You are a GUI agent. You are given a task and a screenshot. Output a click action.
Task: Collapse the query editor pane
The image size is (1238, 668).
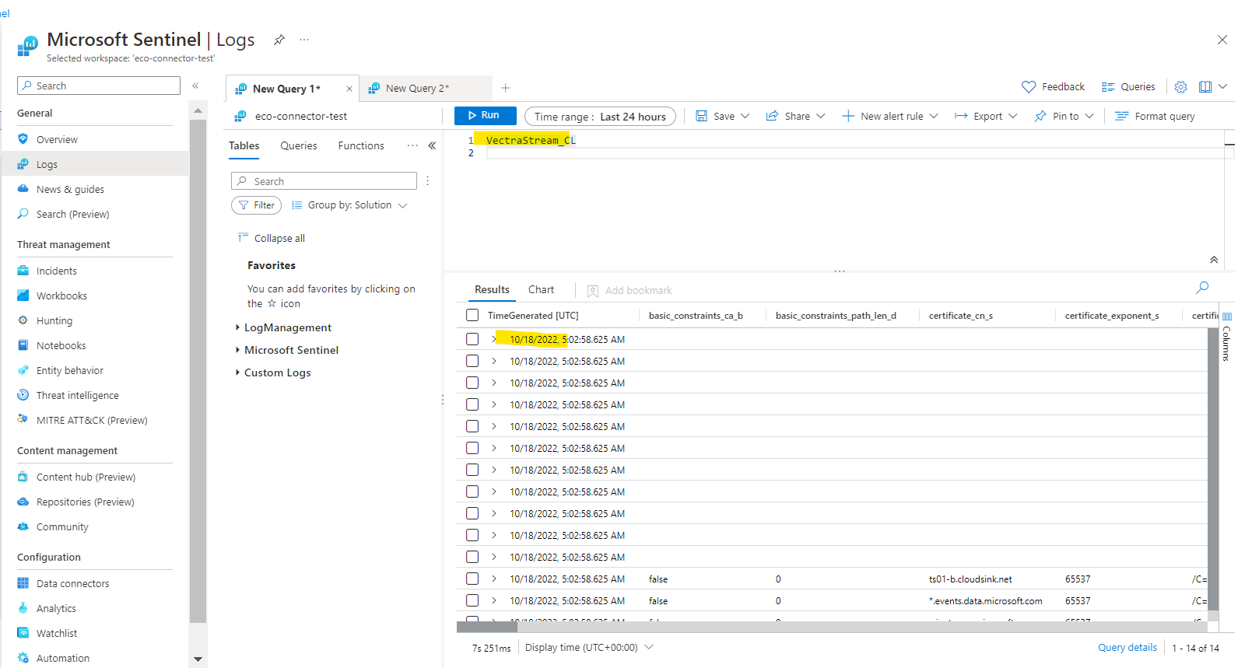[1214, 260]
